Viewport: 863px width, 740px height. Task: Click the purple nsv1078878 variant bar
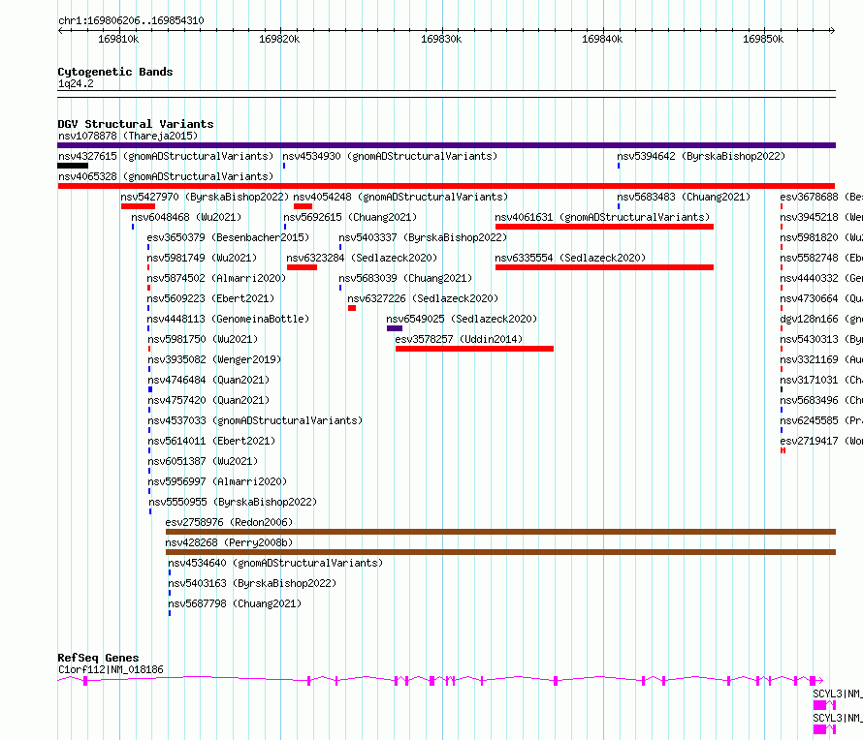point(446,145)
